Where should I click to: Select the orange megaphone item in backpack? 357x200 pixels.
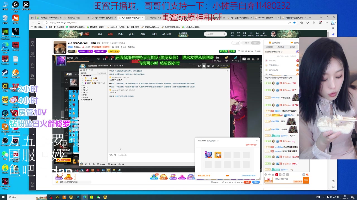[218, 155]
